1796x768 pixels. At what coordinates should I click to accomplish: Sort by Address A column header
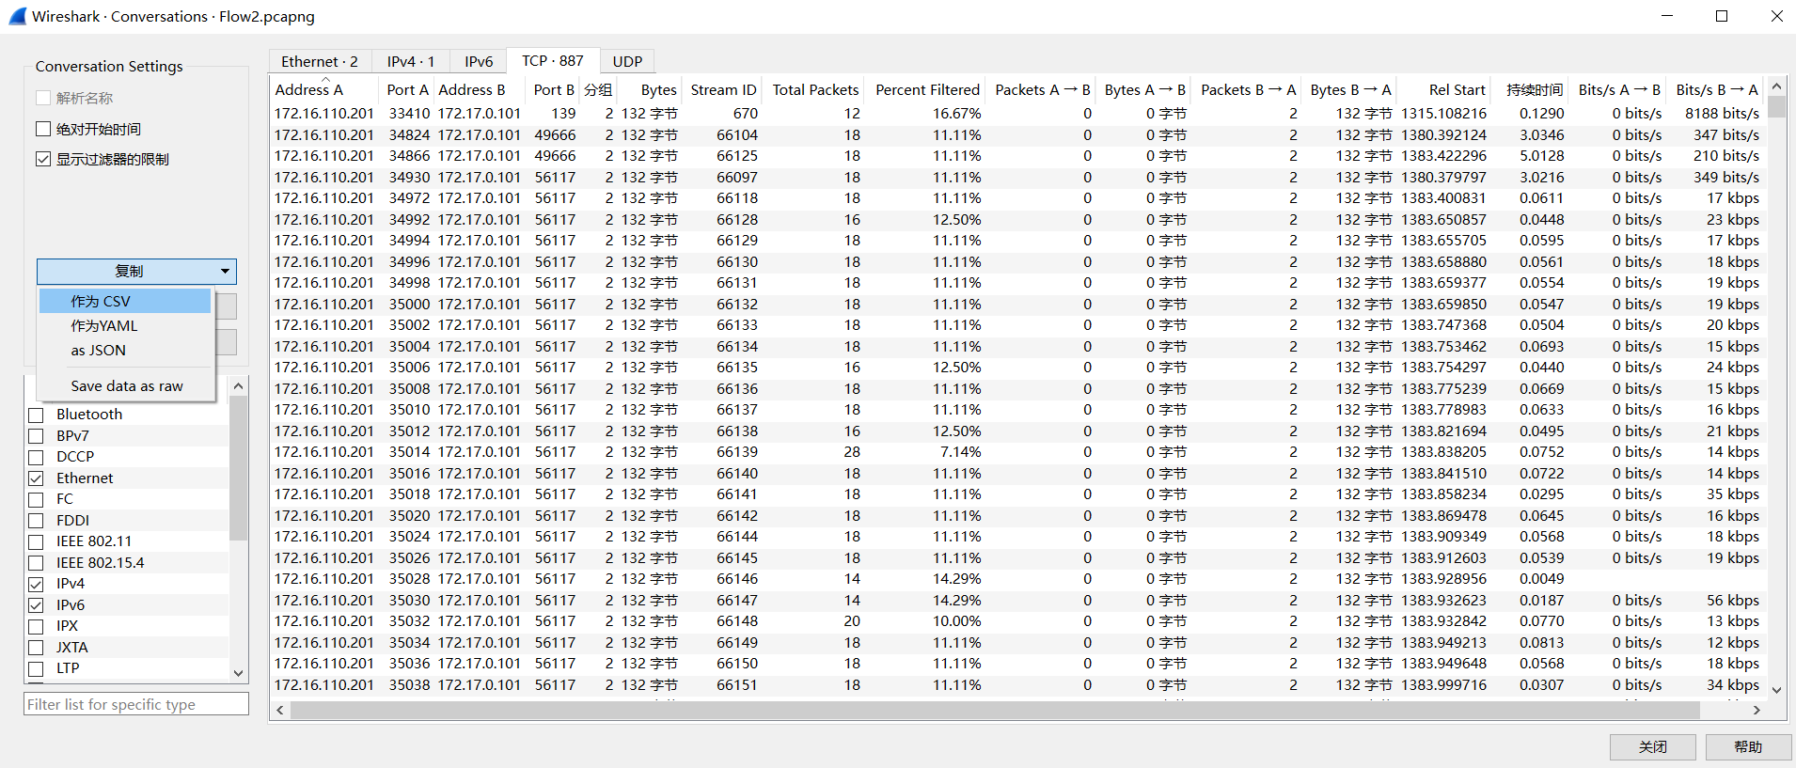click(309, 90)
